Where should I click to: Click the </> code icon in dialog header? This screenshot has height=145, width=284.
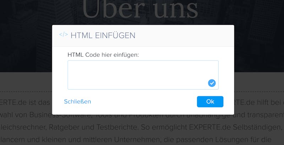coord(64,34)
